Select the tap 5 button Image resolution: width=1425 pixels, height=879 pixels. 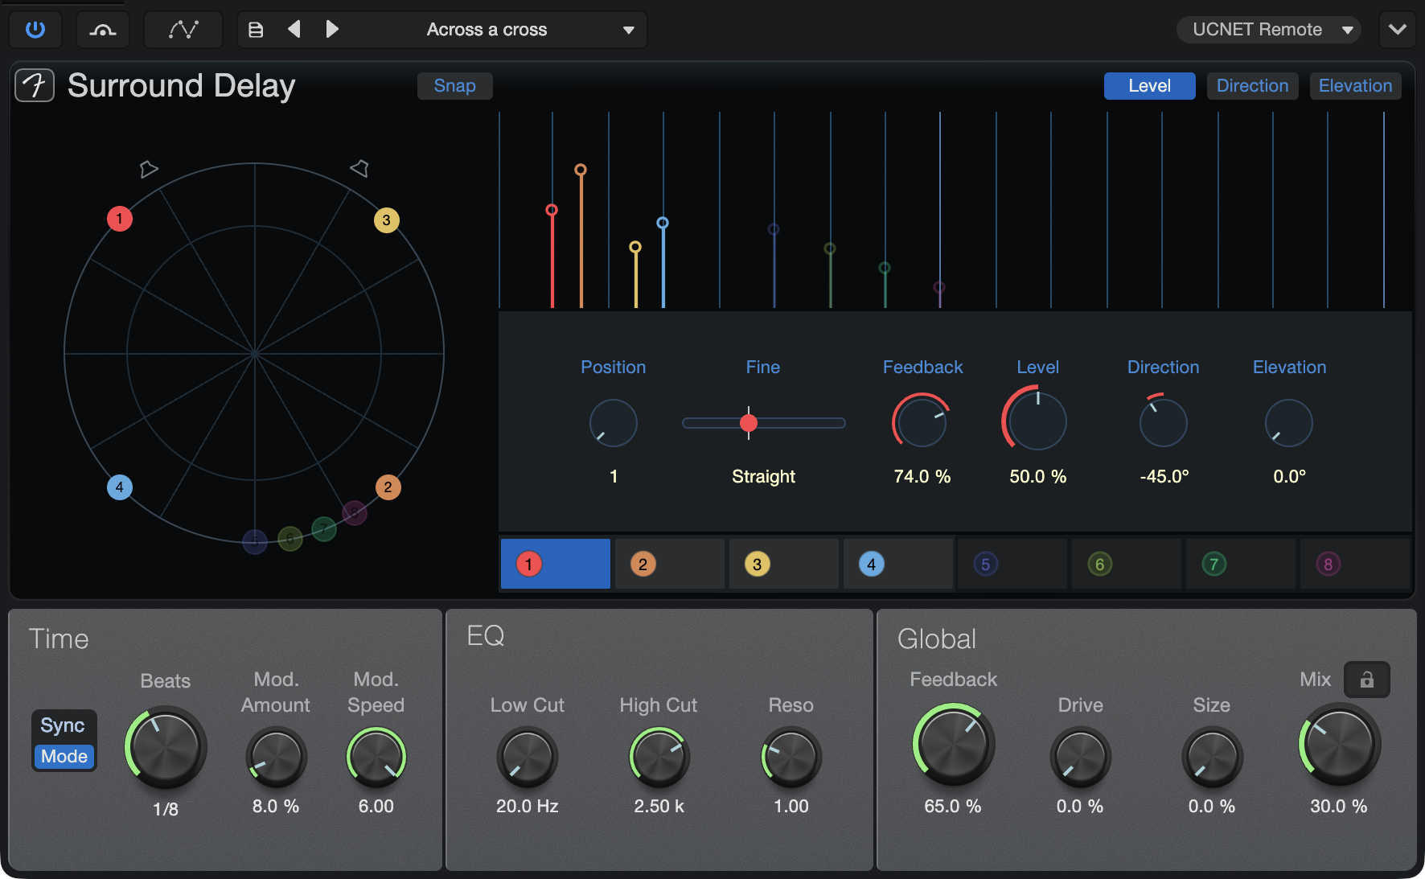pyautogui.click(x=1012, y=564)
